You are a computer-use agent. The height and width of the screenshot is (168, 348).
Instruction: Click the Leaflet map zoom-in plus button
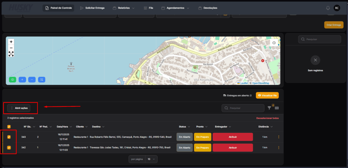[x=11, y=41]
